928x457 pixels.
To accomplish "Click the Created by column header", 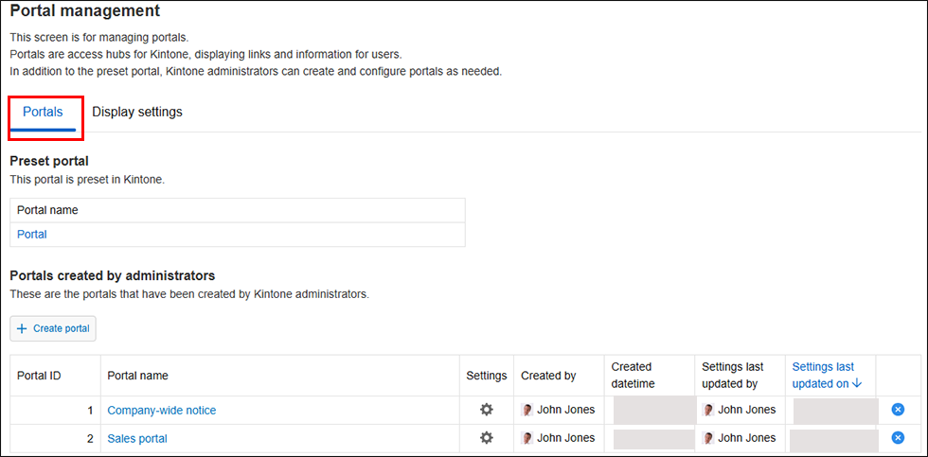I will [548, 376].
